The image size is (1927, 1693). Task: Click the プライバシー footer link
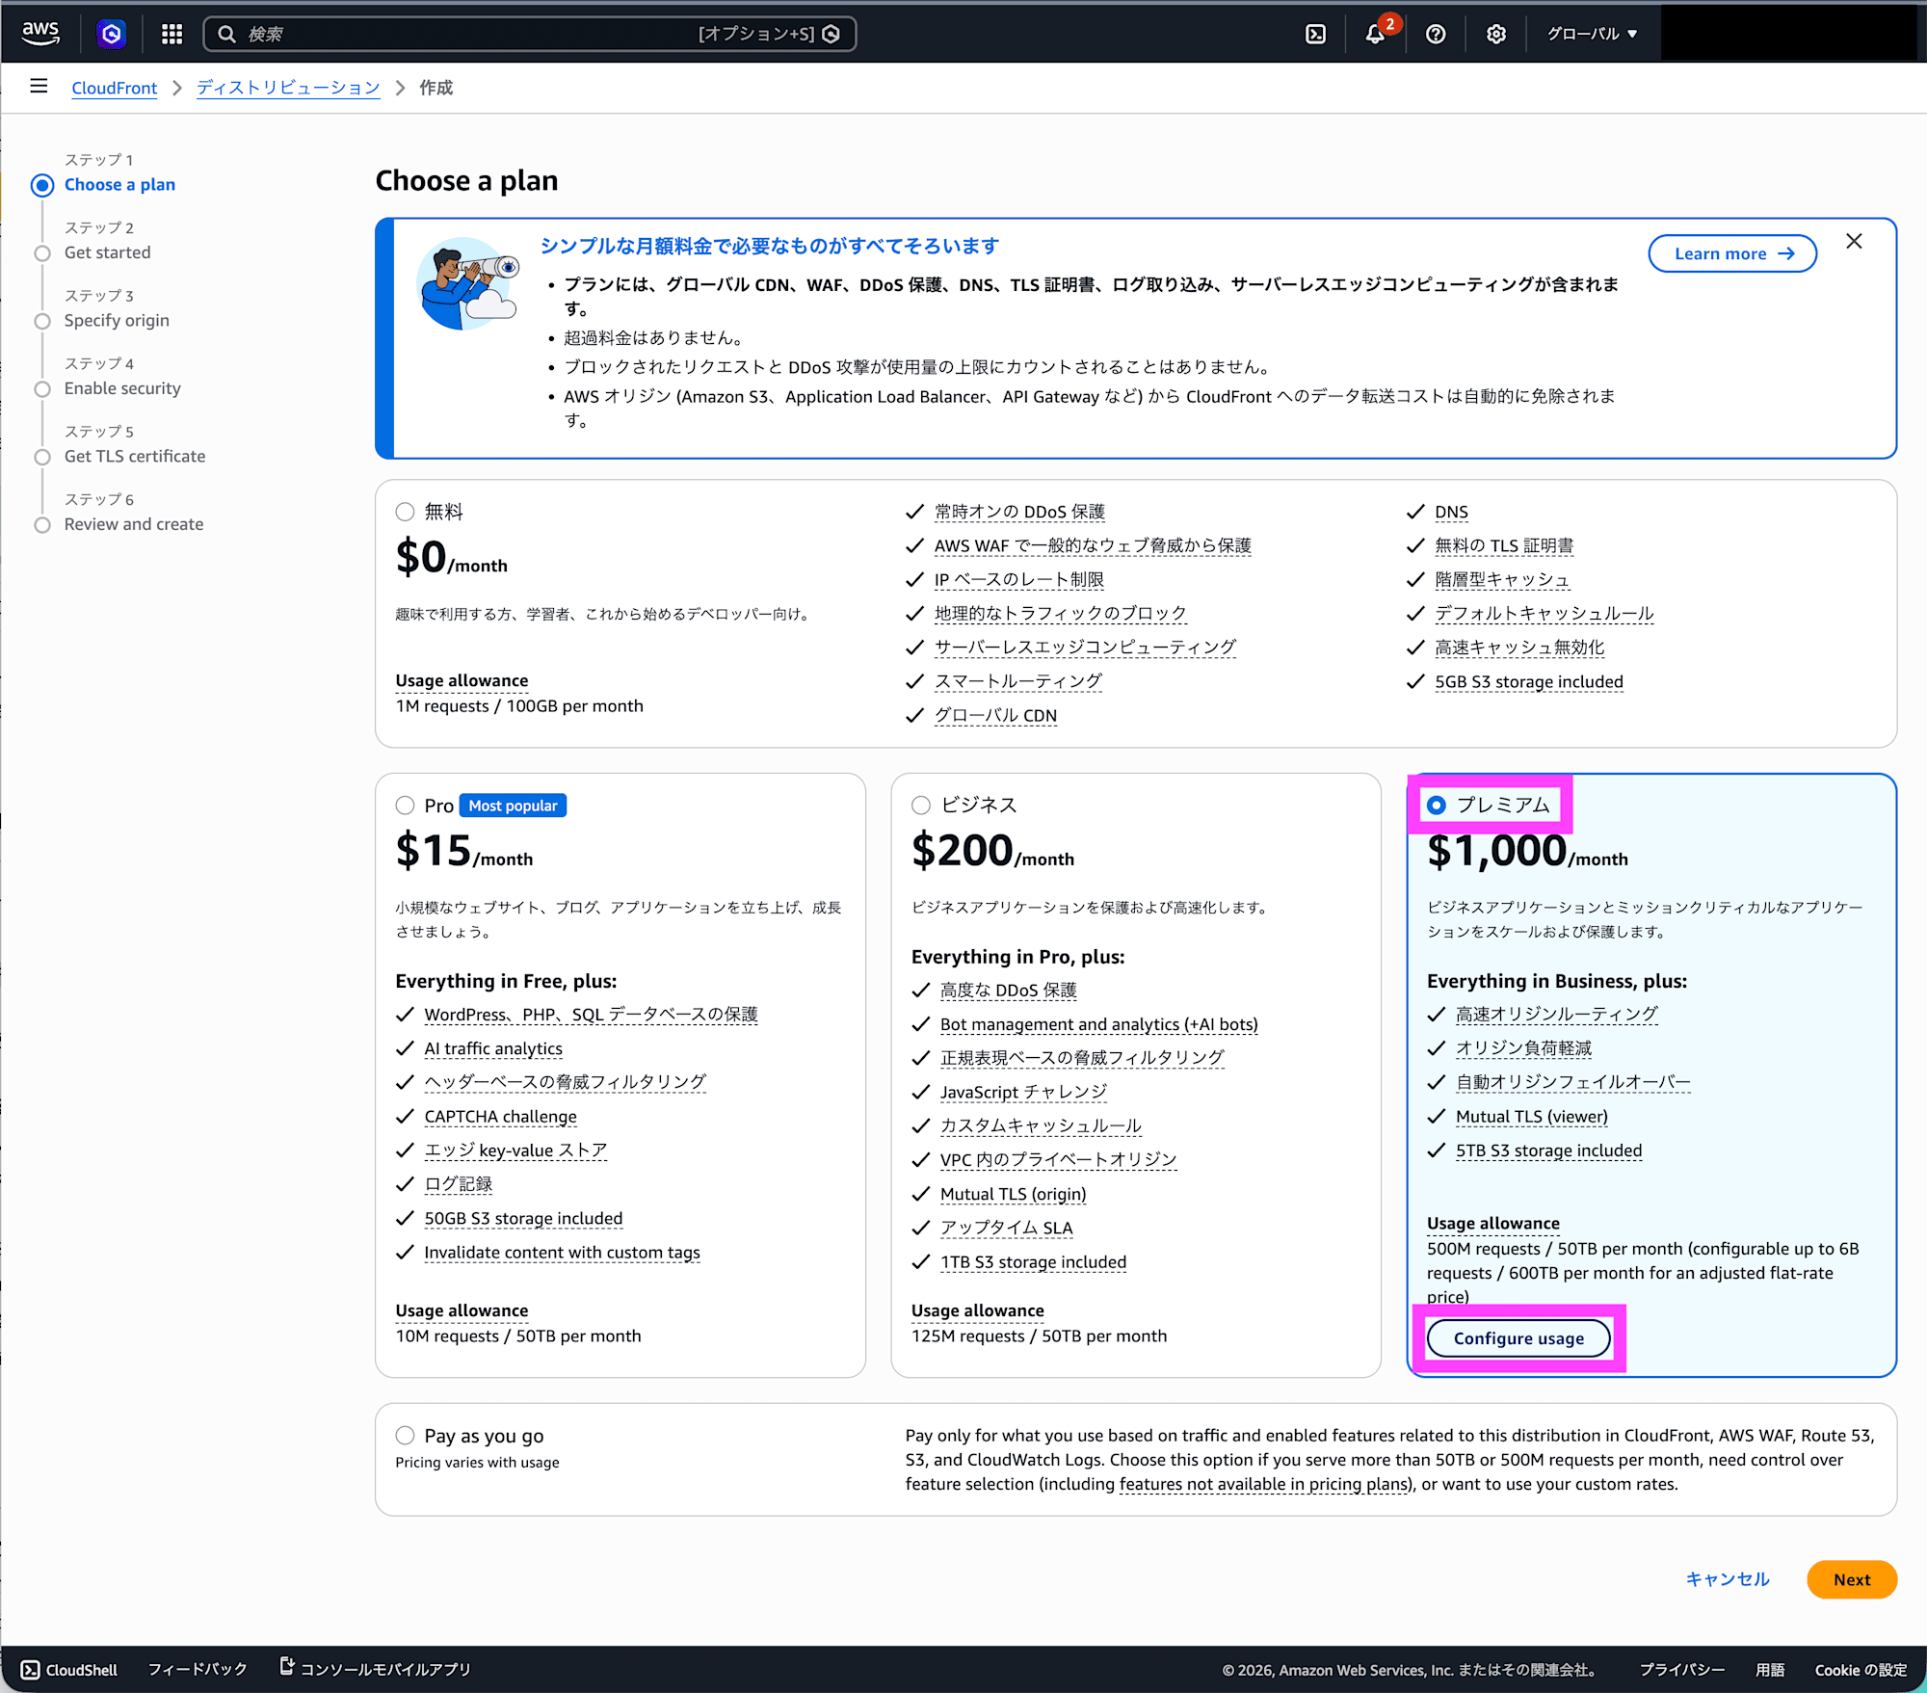(x=1682, y=1670)
